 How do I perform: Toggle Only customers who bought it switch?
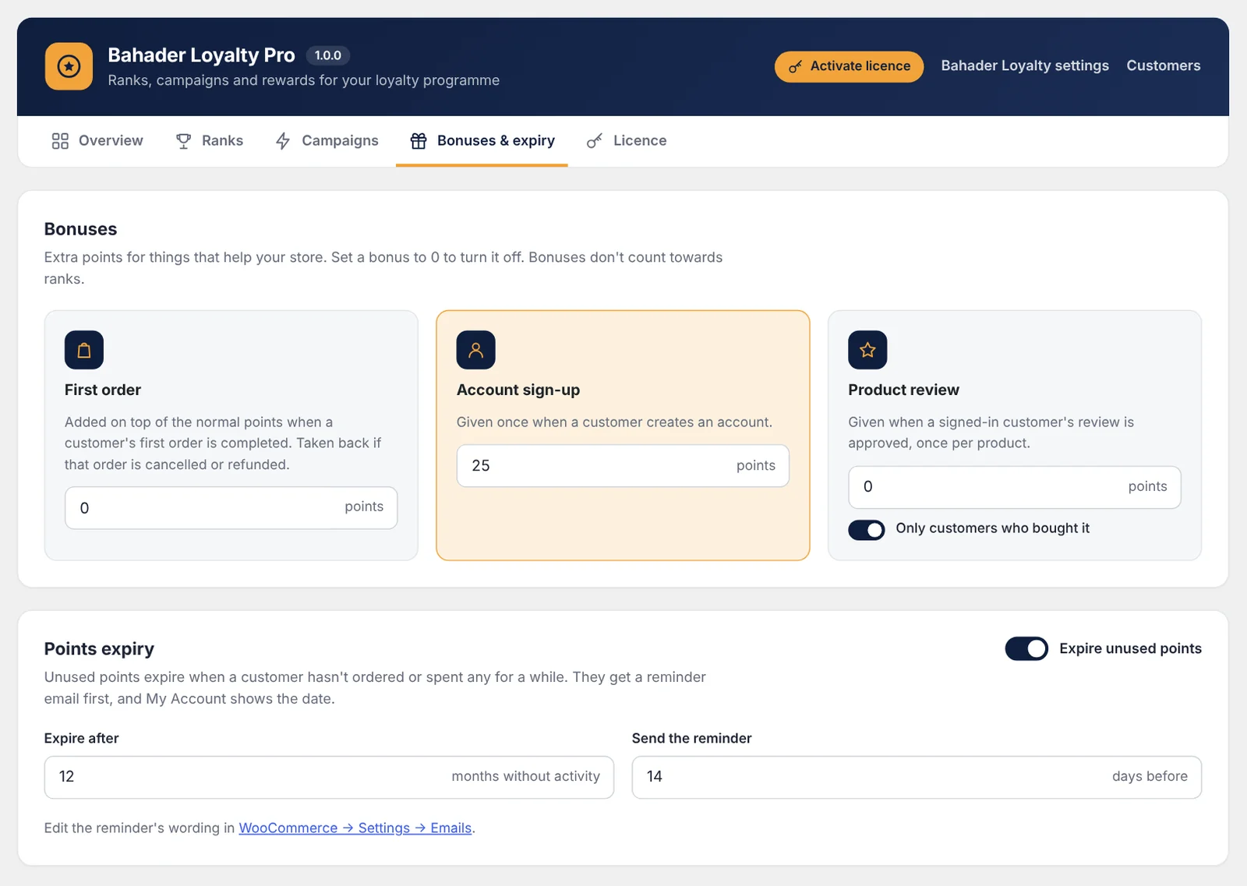[867, 530]
